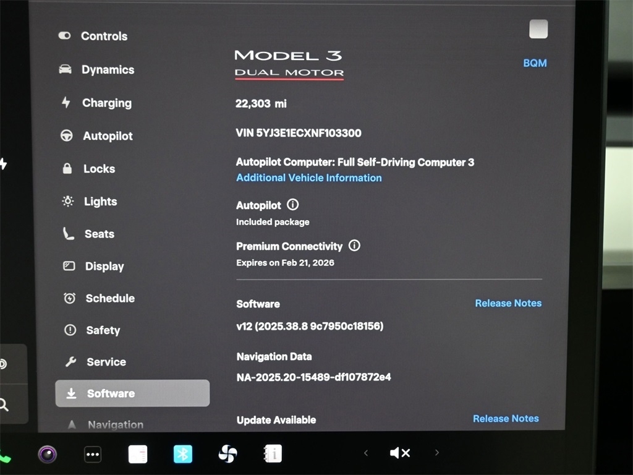633x475 pixels.
Task: Click the BQM badge link
Action: click(535, 63)
